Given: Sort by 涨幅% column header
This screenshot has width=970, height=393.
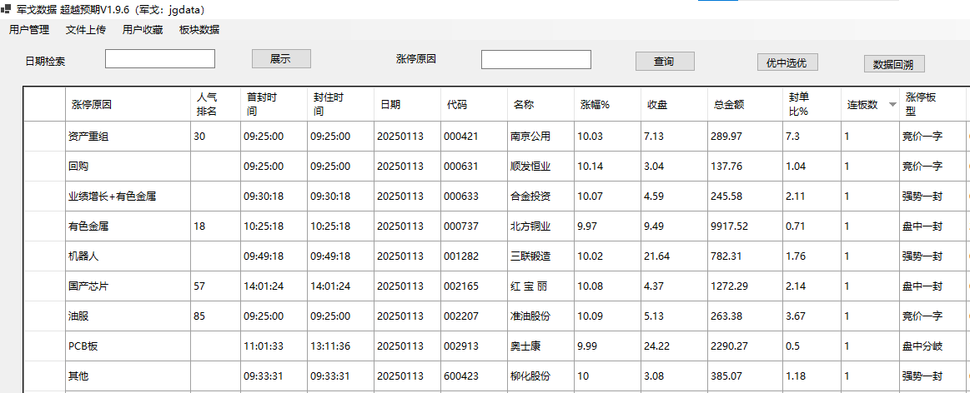Looking at the screenshot, I should click(608, 104).
